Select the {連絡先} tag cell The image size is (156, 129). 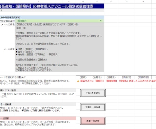pos(111,77)
